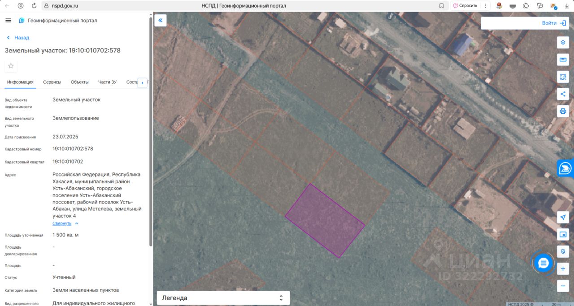Zoom in the map with plus
The image size is (574, 306).
pyautogui.click(x=563, y=269)
